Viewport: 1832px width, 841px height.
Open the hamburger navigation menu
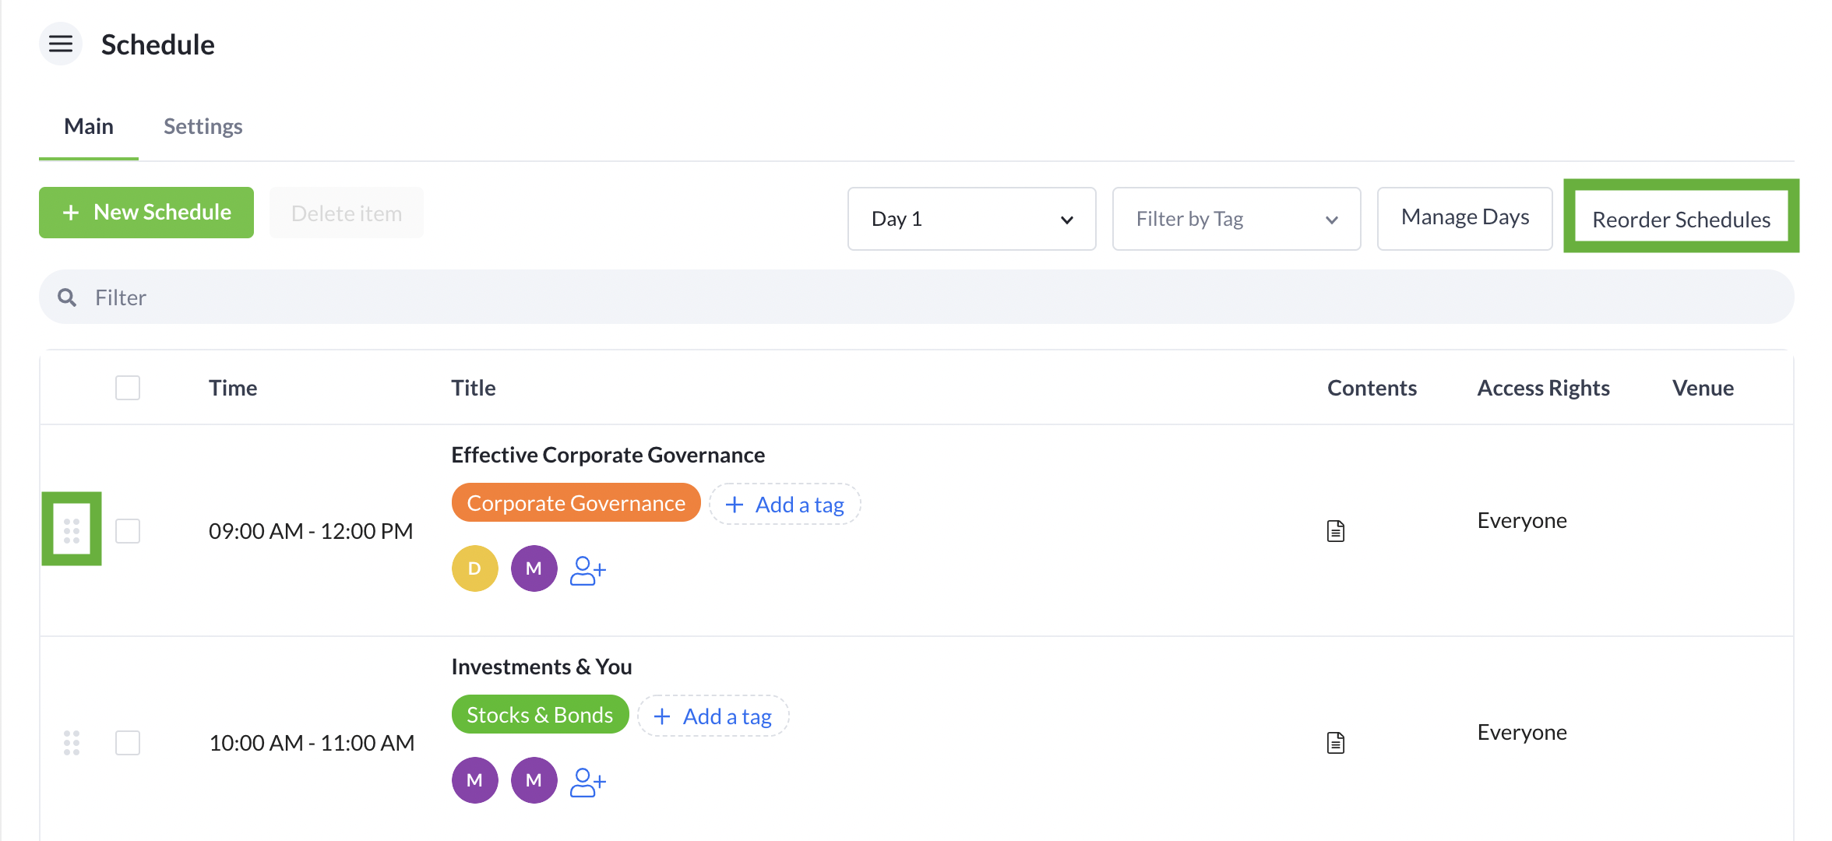pos(61,44)
